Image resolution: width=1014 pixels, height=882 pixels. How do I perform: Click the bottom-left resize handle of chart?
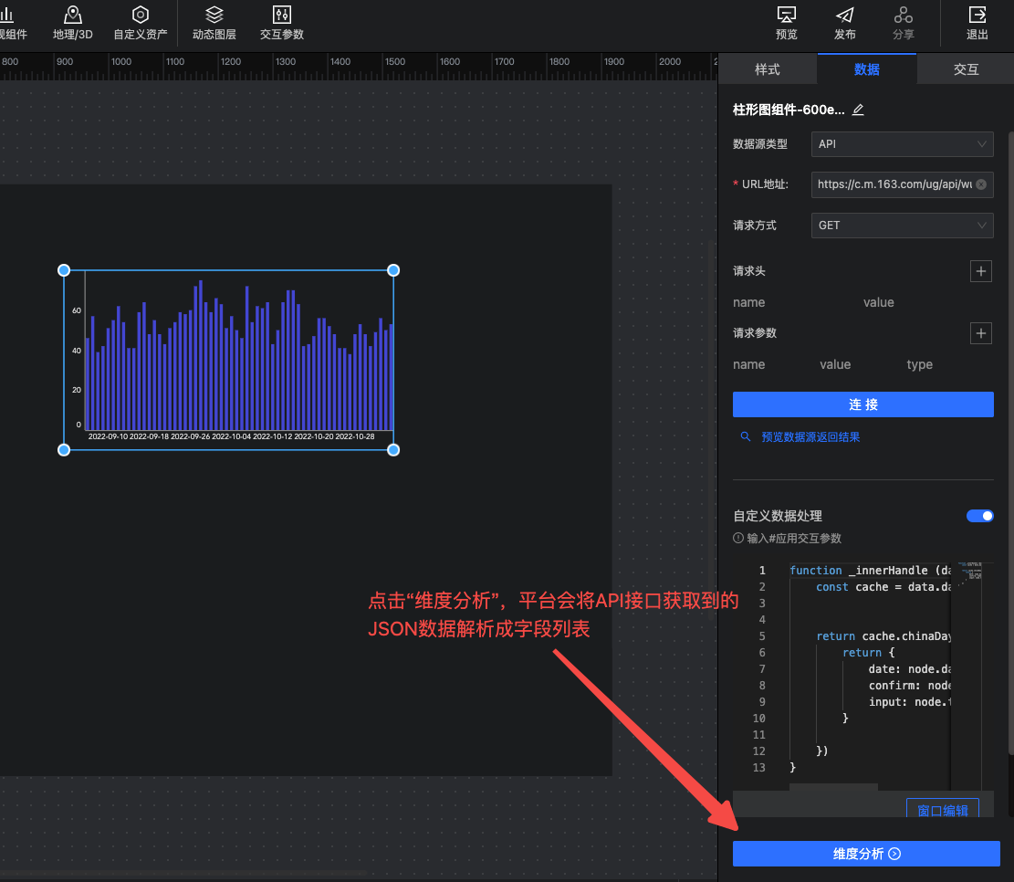[63, 450]
